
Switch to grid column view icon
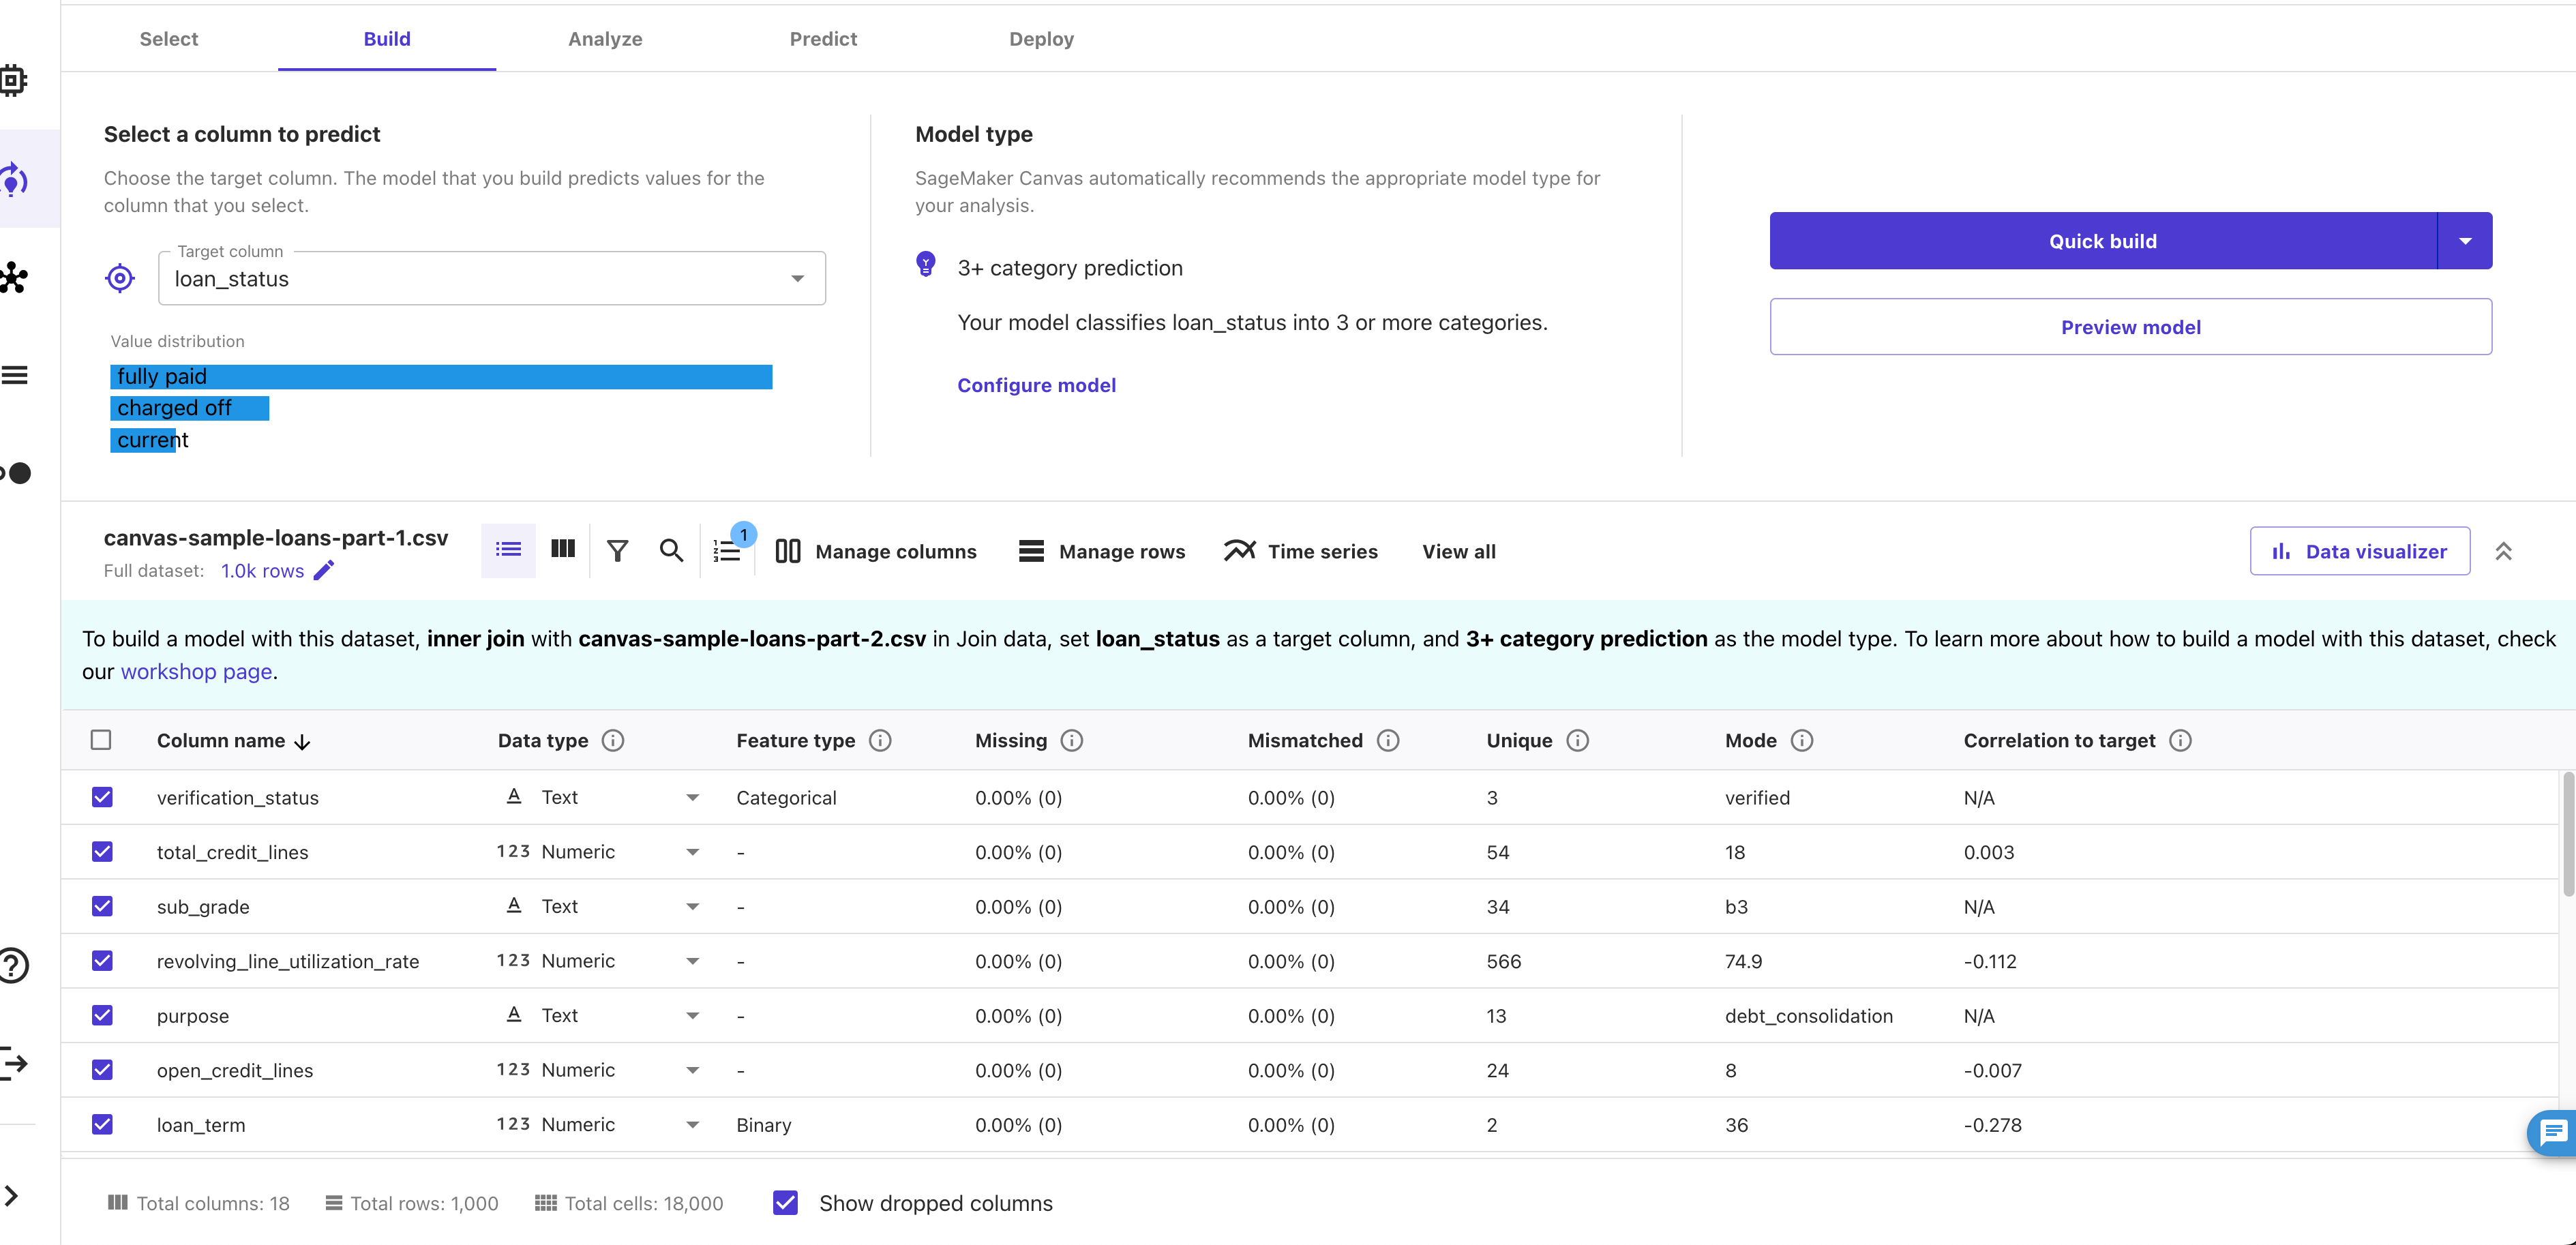(x=563, y=549)
